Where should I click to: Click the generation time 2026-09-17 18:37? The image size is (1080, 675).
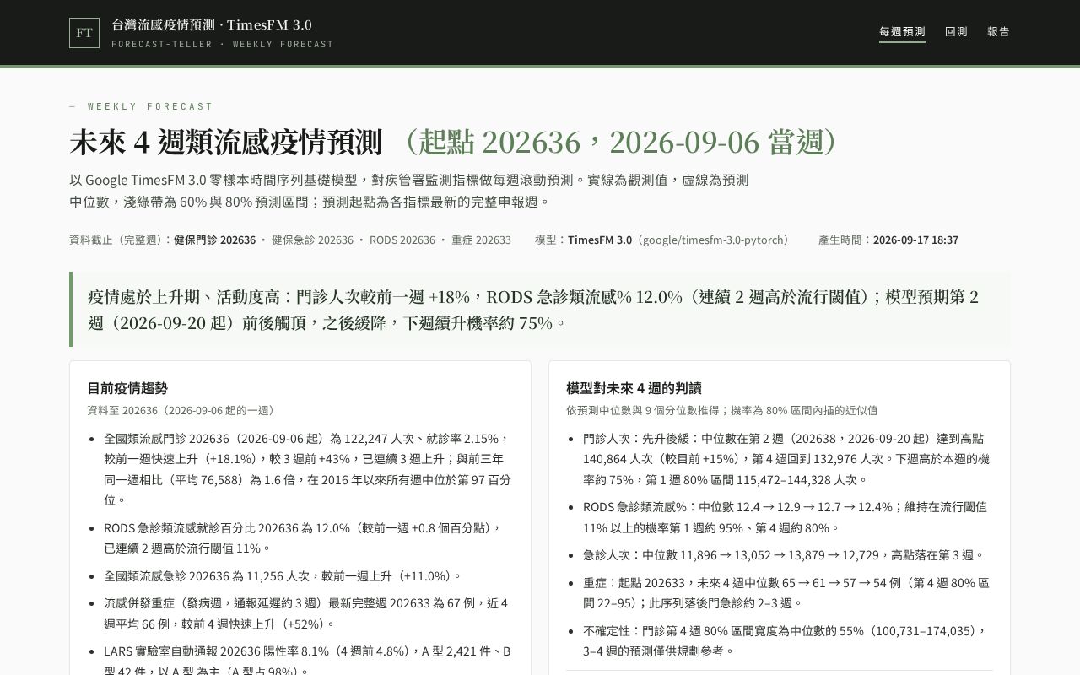pyautogui.click(x=915, y=240)
